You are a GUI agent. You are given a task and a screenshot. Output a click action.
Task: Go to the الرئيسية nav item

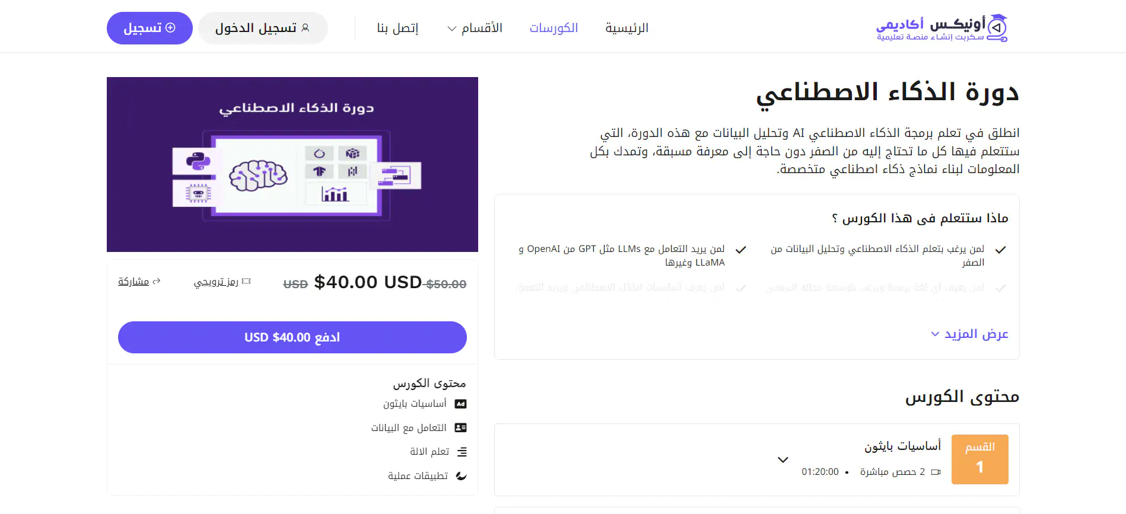tap(626, 28)
